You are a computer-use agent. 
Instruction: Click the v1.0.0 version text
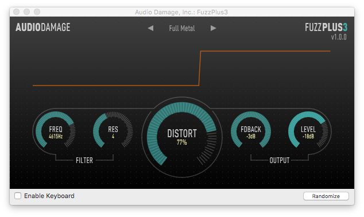coord(339,37)
